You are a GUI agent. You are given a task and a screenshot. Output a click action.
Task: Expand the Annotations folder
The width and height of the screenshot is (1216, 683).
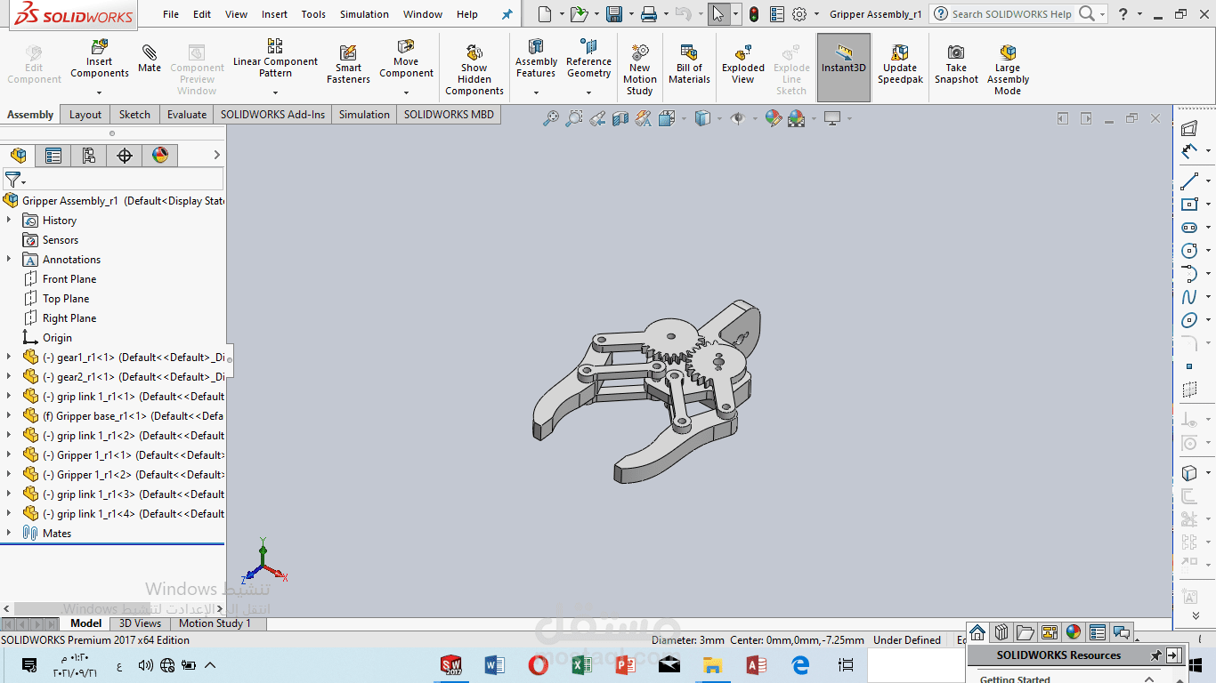(x=9, y=259)
